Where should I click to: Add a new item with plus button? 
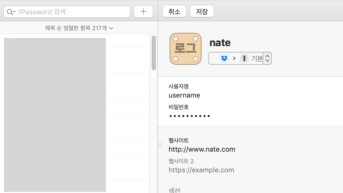(x=143, y=12)
